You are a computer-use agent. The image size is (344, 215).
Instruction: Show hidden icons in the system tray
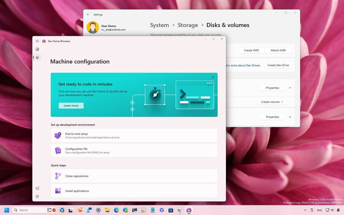pyautogui.click(x=305, y=210)
